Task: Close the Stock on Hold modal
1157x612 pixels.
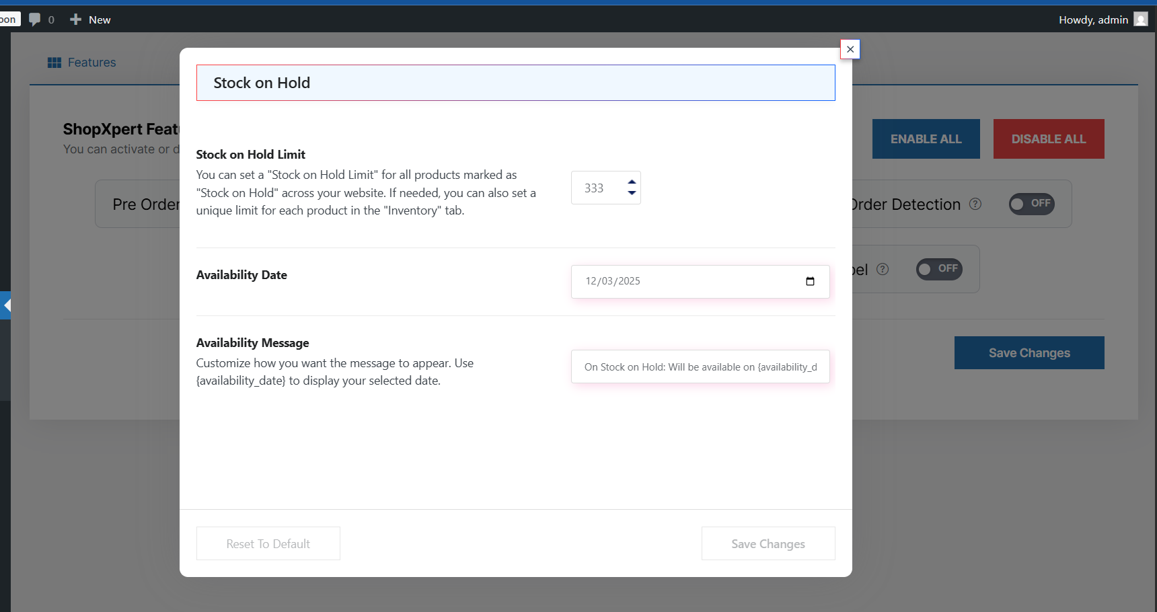Action: tap(850, 49)
